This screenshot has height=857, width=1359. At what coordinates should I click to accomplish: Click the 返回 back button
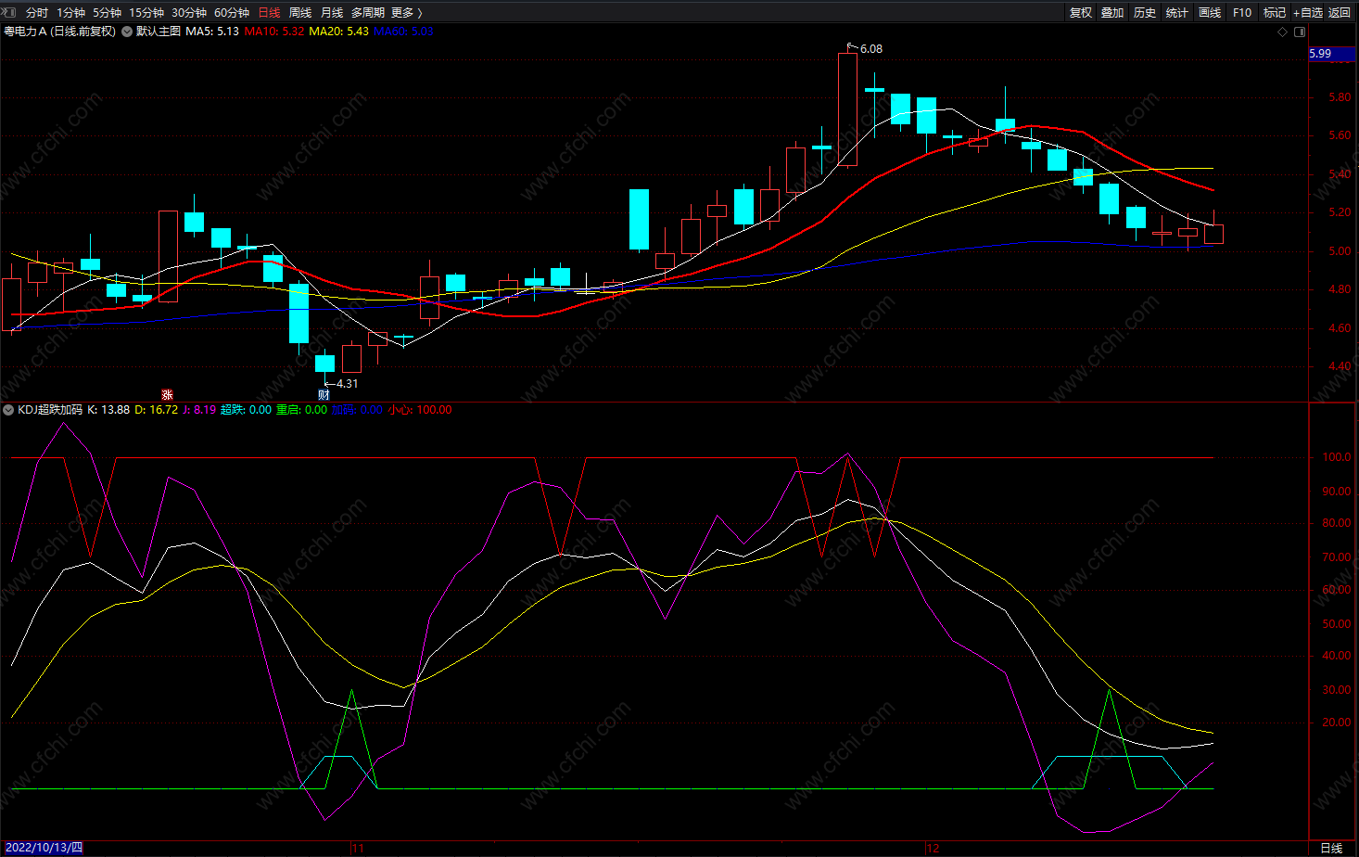point(1340,12)
